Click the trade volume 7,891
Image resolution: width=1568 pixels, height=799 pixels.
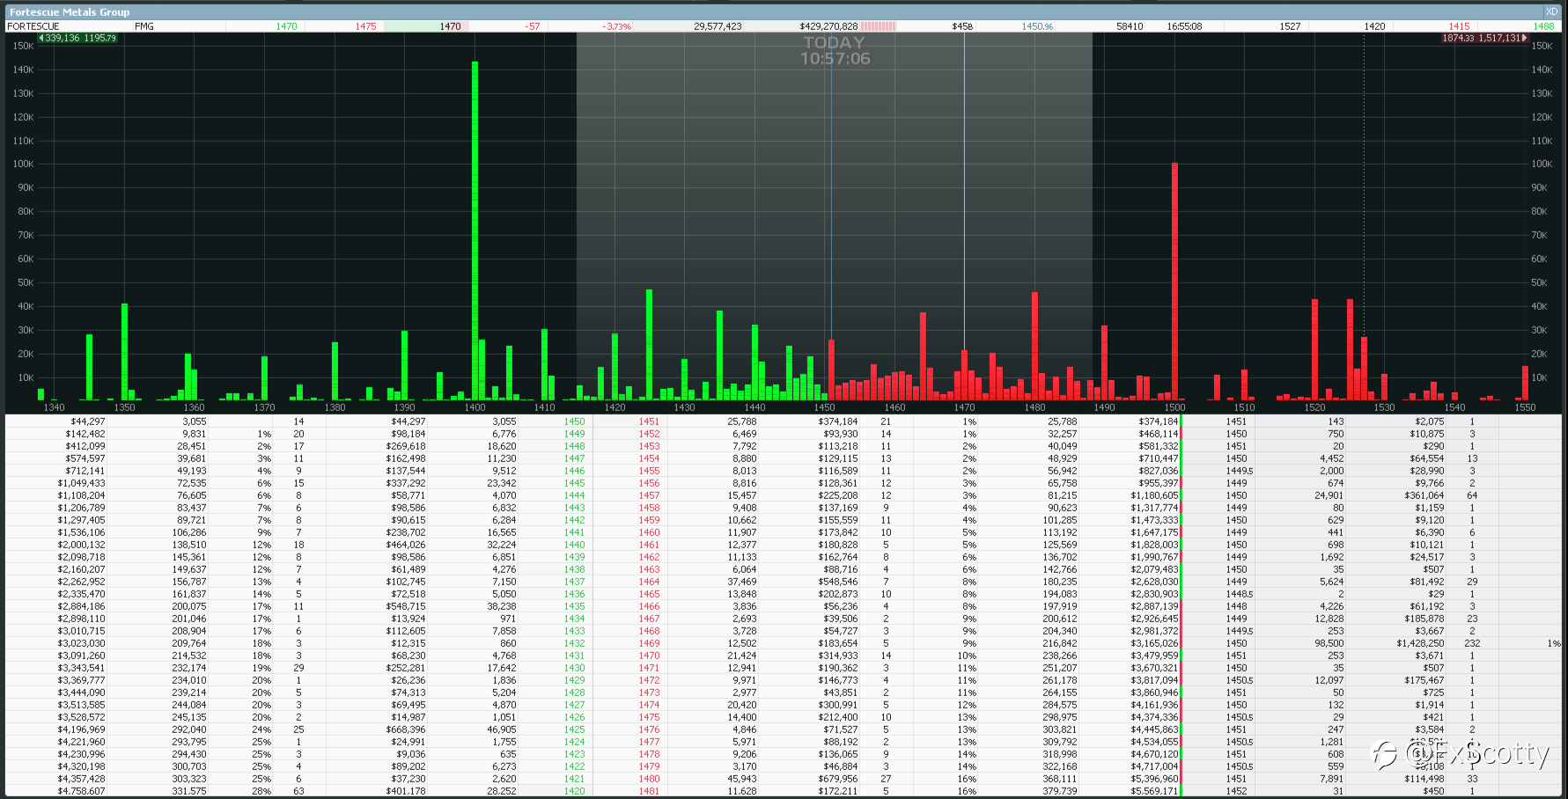coord(1332,779)
